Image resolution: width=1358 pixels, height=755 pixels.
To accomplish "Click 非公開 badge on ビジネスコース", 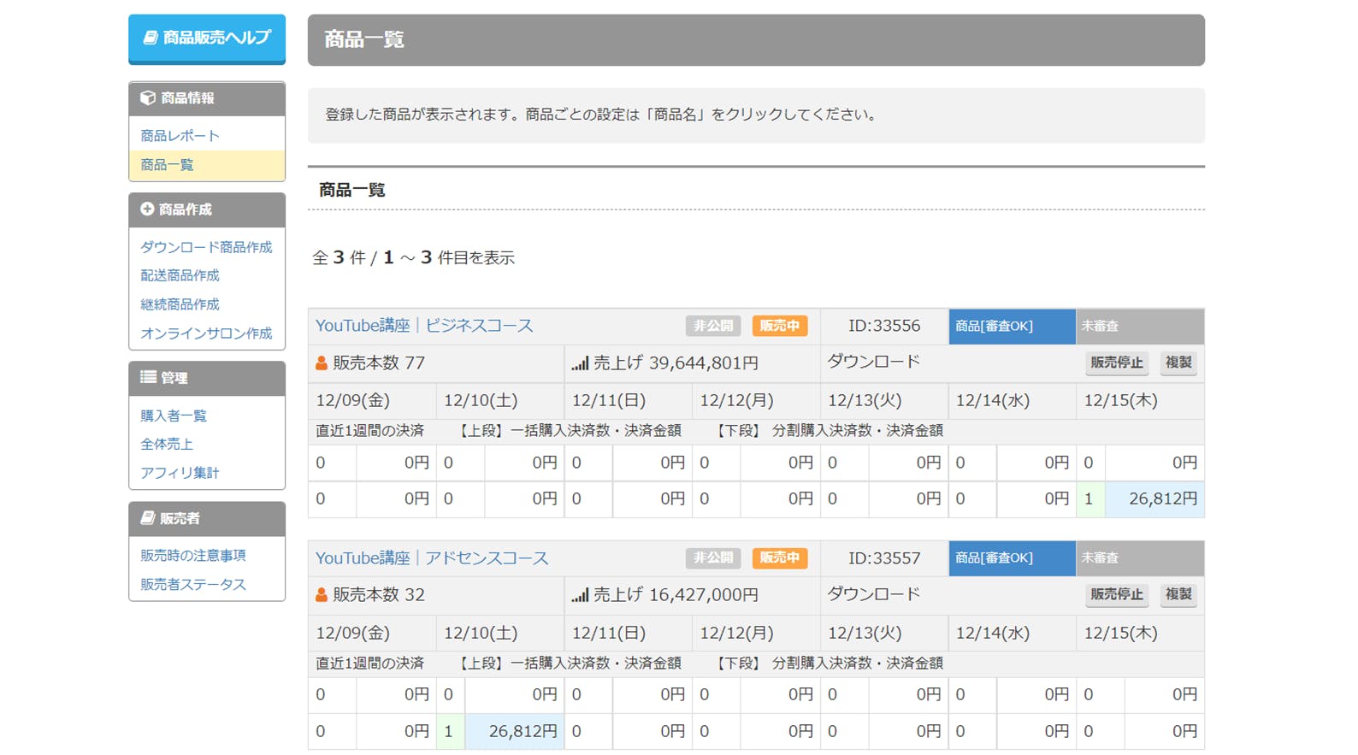I will (712, 326).
